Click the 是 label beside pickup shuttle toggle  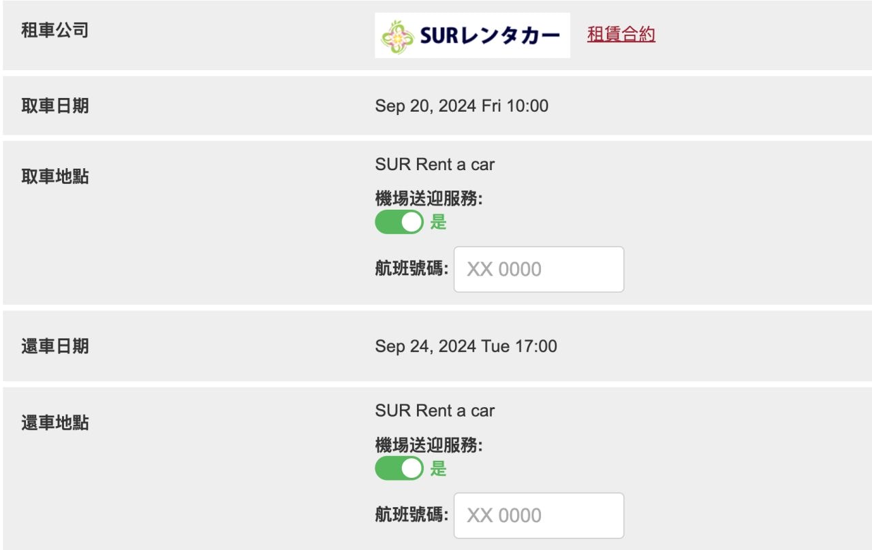tap(438, 223)
